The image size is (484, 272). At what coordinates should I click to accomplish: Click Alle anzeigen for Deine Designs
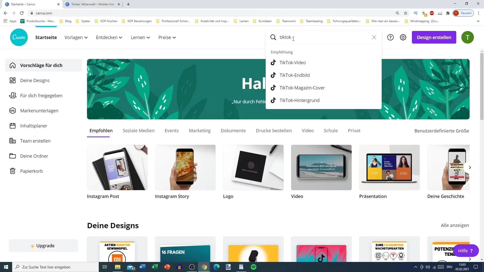tap(455, 225)
